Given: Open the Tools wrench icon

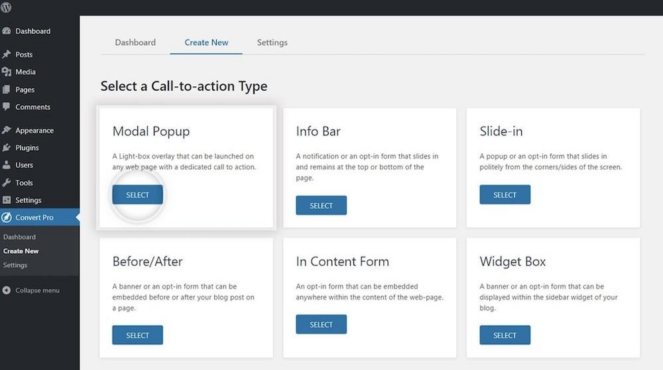Looking at the screenshot, I should [x=7, y=182].
